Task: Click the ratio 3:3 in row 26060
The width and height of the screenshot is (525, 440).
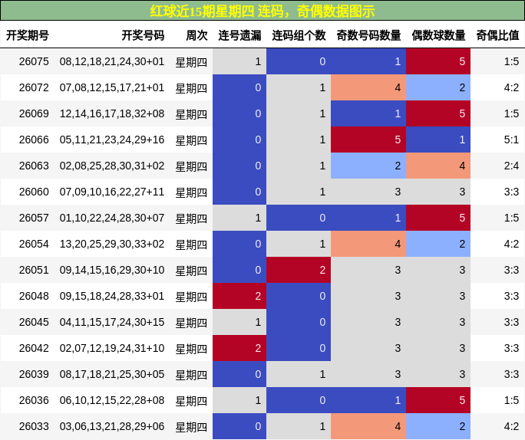Action: tap(511, 192)
